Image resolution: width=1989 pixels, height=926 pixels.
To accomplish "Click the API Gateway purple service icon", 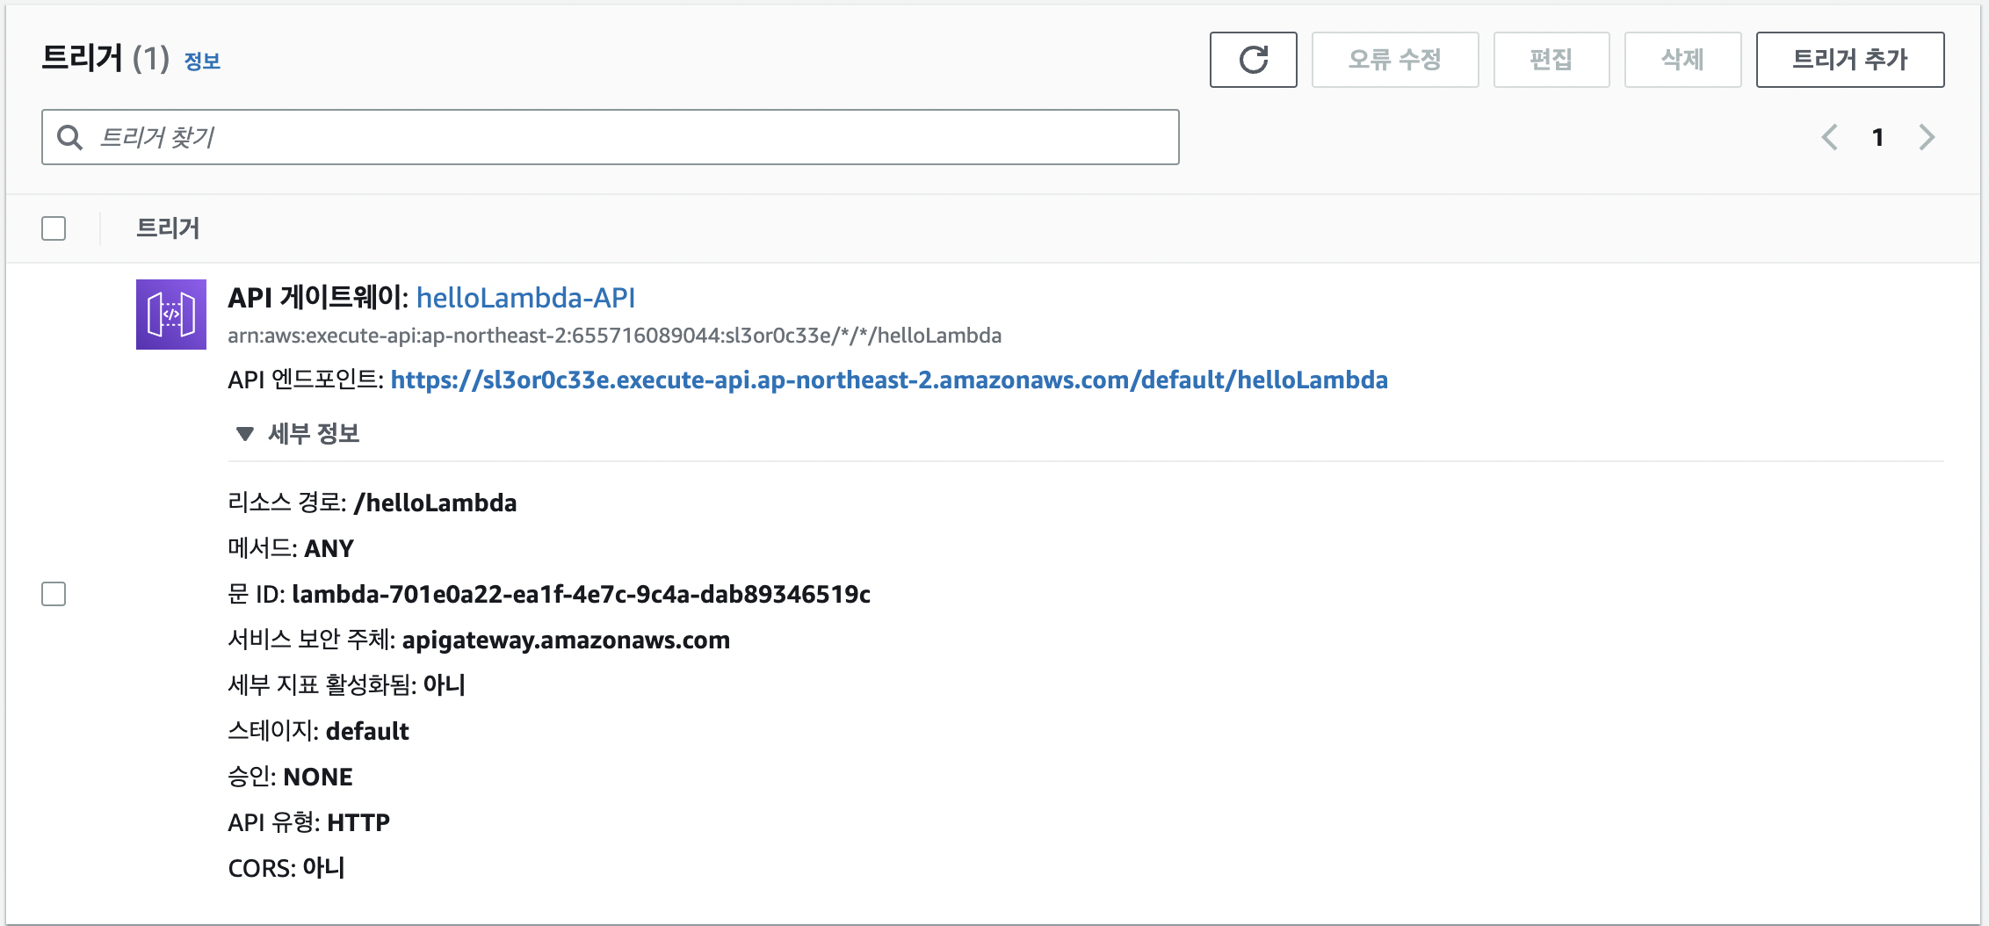I will [171, 315].
